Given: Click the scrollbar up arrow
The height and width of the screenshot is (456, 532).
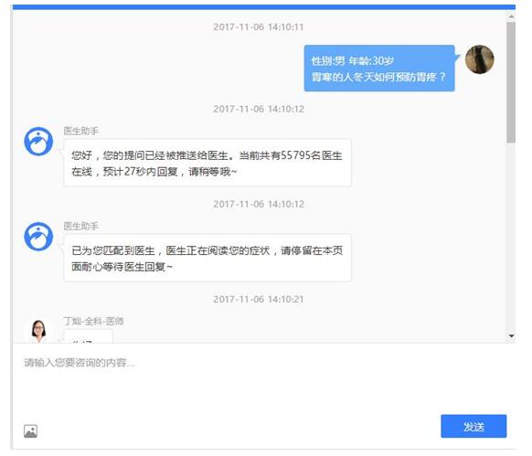Looking at the screenshot, I should click(x=511, y=16).
